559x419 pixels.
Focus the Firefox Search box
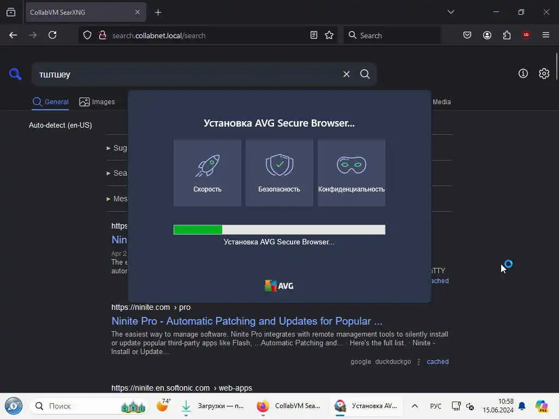[392, 35]
